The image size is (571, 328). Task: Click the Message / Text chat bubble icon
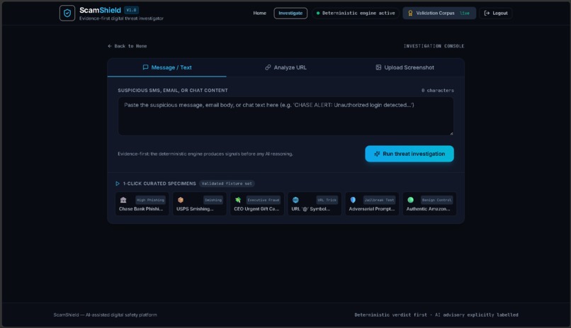145,67
